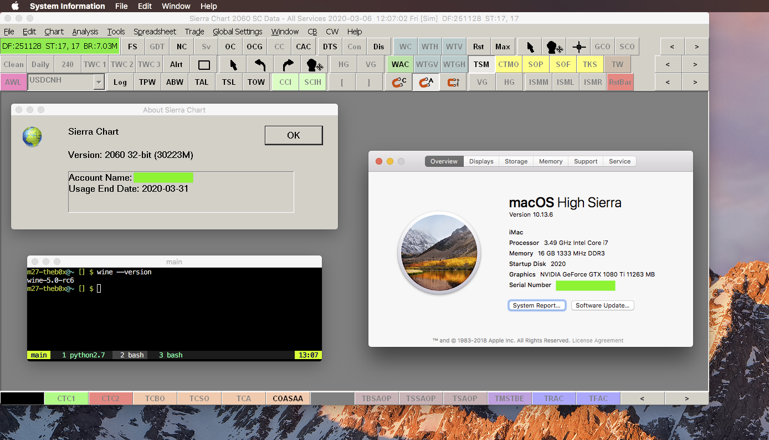
Task: Choose the hand tool next to redo arrow
Action: [315, 65]
